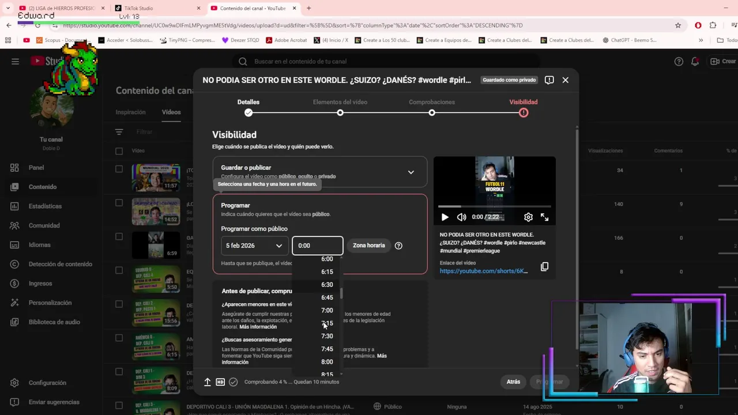The width and height of the screenshot is (738, 415).
Task: Choose 7:00 from the time list
Action: click(327, 311)
